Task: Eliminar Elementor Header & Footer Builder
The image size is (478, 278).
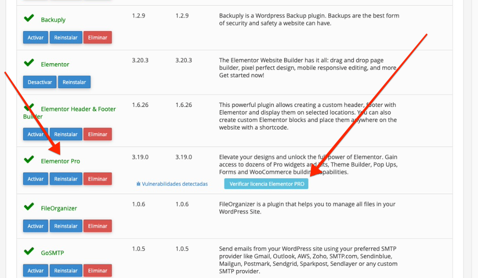Action: pyautogui.click(x=97, y=134)
